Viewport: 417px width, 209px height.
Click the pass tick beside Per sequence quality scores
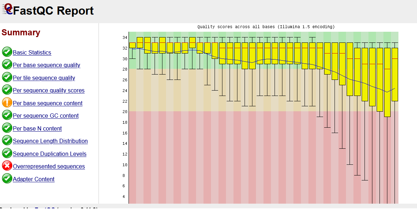(x=7, y=90)
